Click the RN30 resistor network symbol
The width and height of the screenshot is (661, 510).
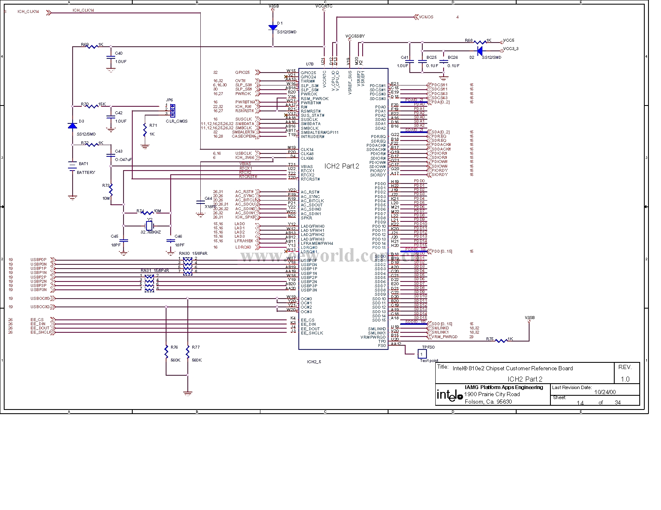pos(188,265)
